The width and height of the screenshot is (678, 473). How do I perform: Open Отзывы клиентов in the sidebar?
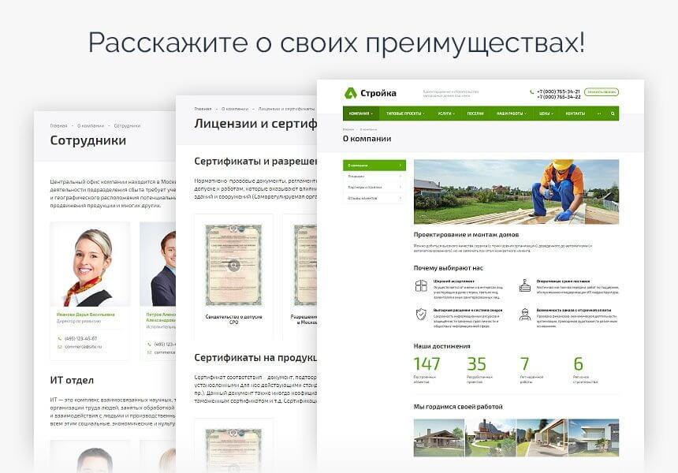coord(364,199)
